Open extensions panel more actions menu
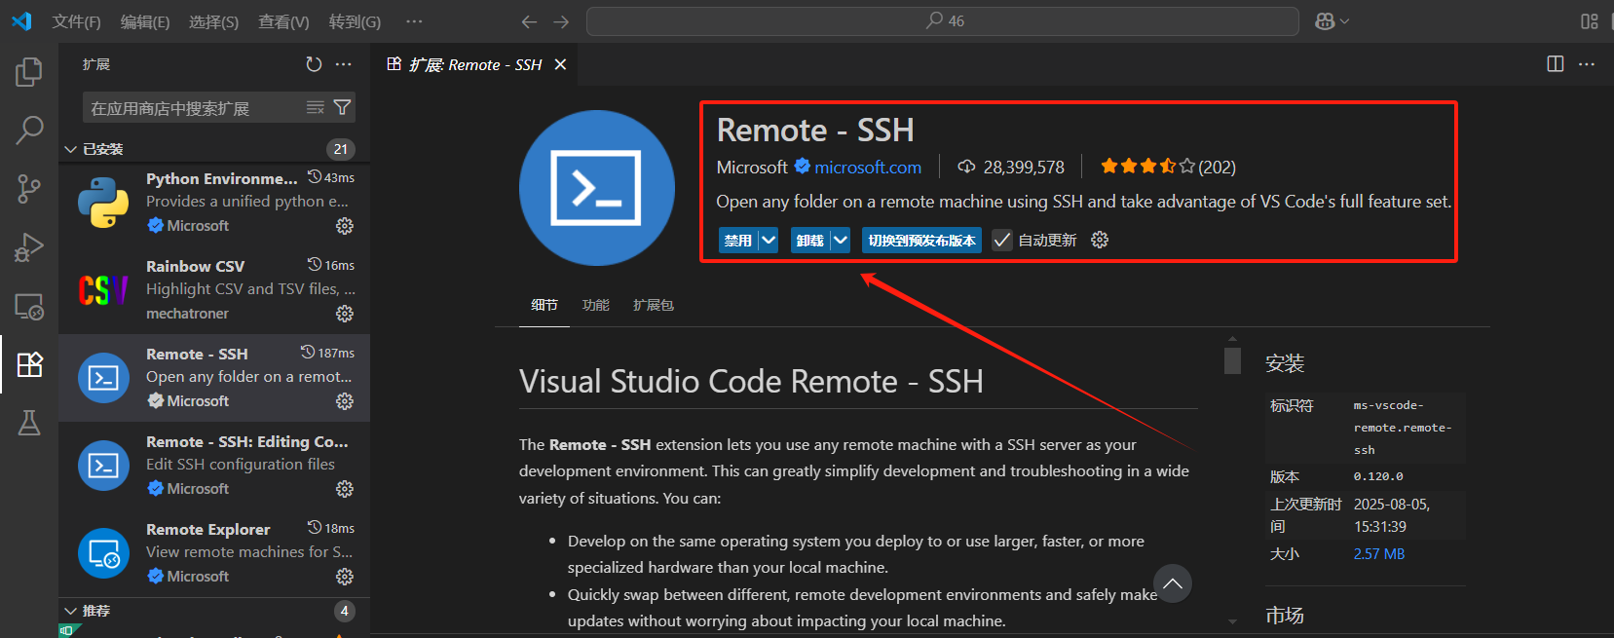The height and width of the screenshot is (638, 1614). (344, 64)
